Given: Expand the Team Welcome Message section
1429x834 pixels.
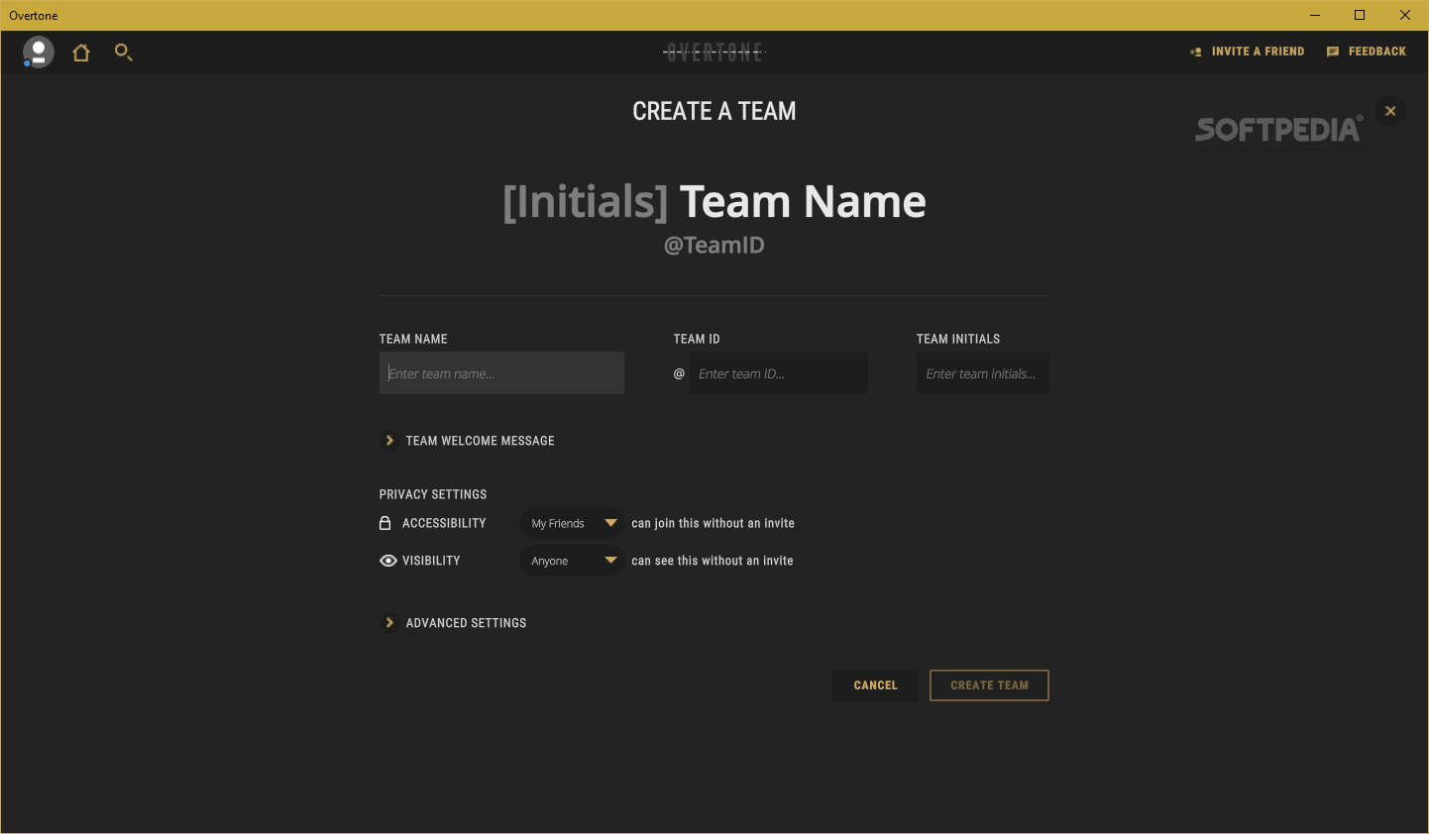Looking at the screenshot, I should pyautogui.click(x=389, y=441).
